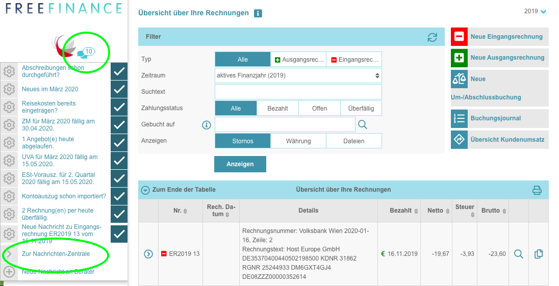This screenshot has height=286, width=559.
Task: Click the filter refresh icon
Action: pyautogui.click(x=432, y=37)
